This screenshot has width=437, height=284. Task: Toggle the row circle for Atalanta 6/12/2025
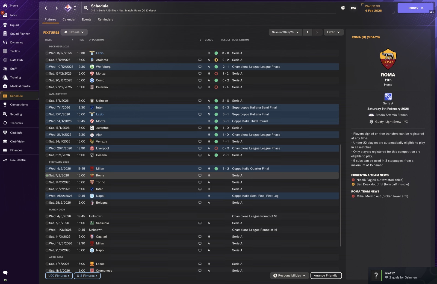coord(47,60)
